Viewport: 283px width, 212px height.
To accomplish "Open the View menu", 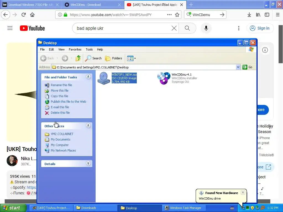I will click(61, 49).
